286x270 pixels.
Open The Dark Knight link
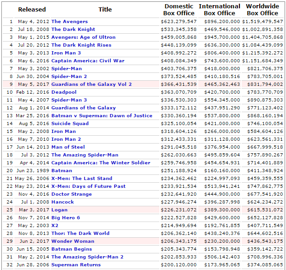point(73,30)
